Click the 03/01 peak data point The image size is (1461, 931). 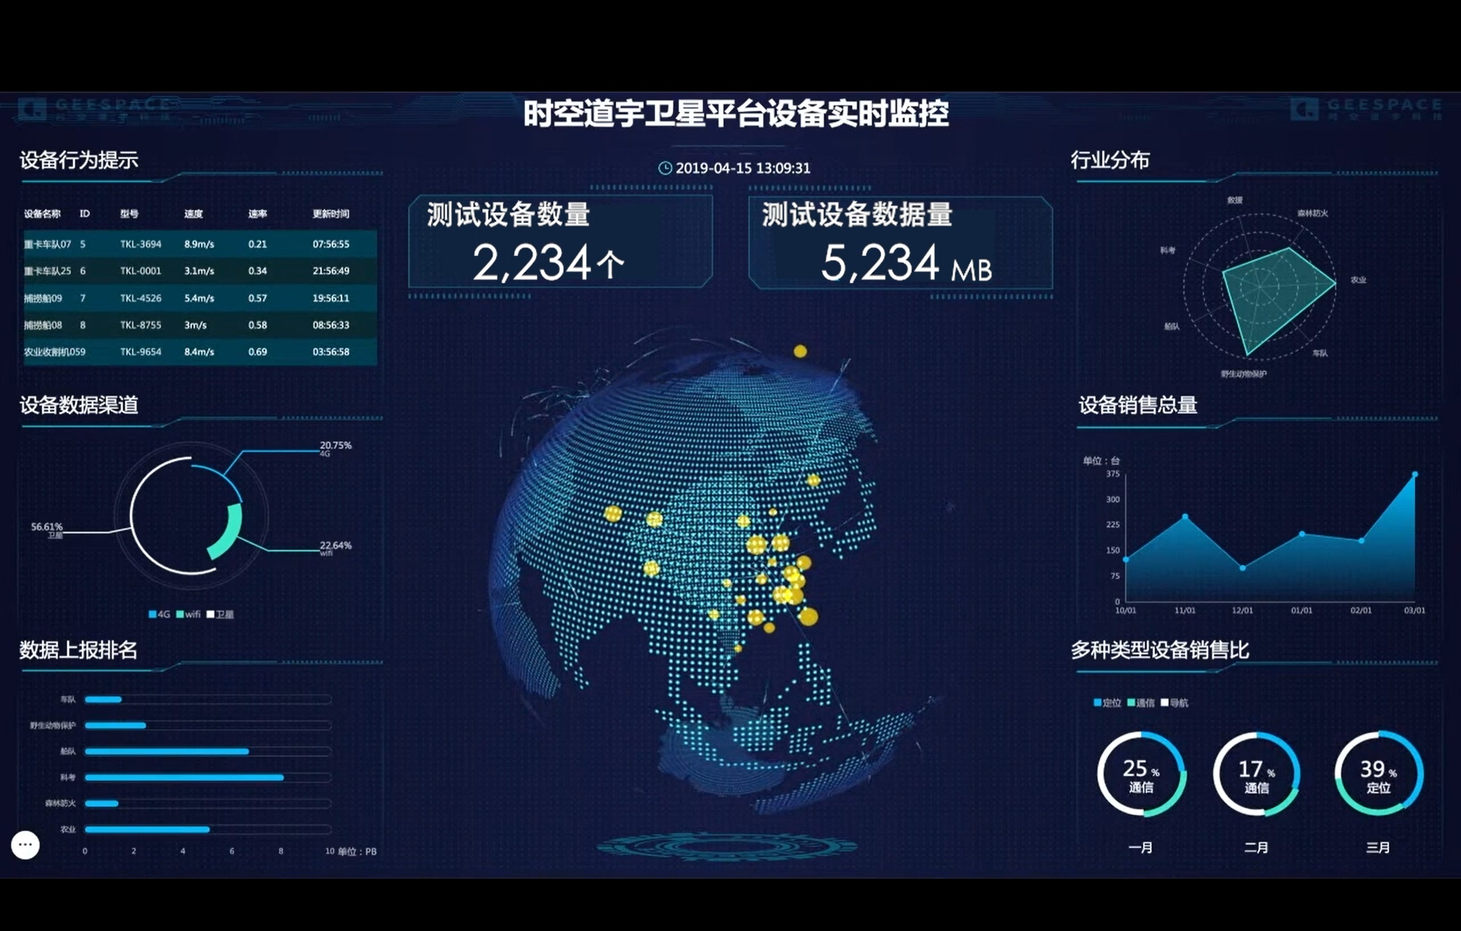pyautogui.click(x=1415, y=474)
